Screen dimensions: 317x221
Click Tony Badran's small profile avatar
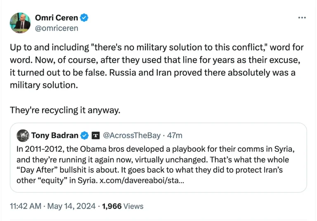tap(23, 135)
